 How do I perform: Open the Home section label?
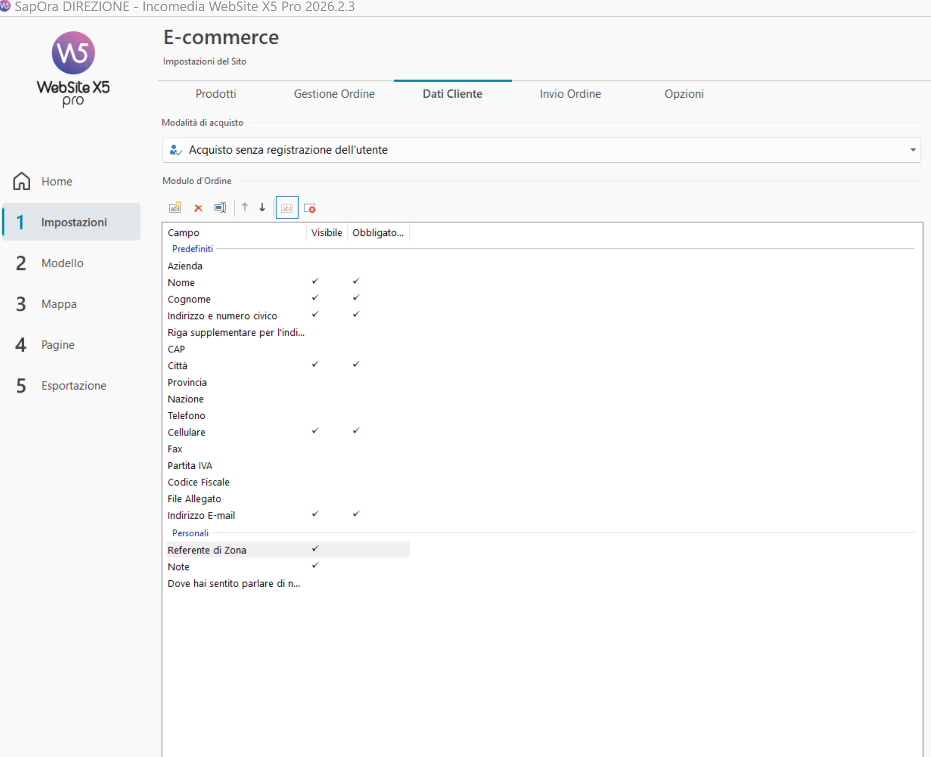[56, 181]
